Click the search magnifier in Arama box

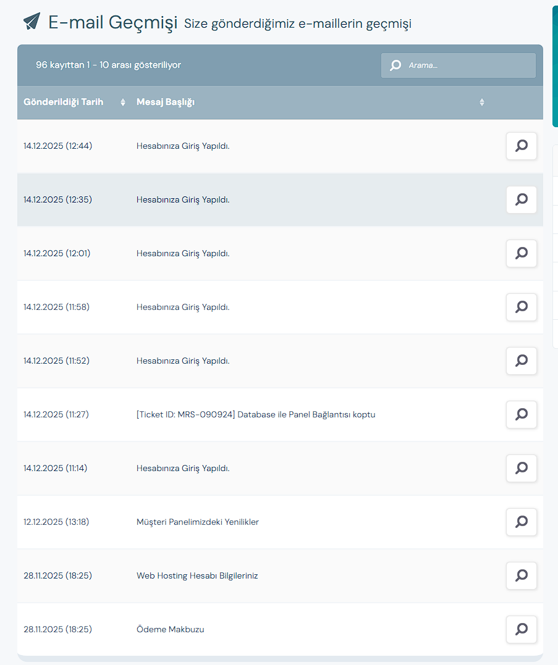click(x=395, y=65)
